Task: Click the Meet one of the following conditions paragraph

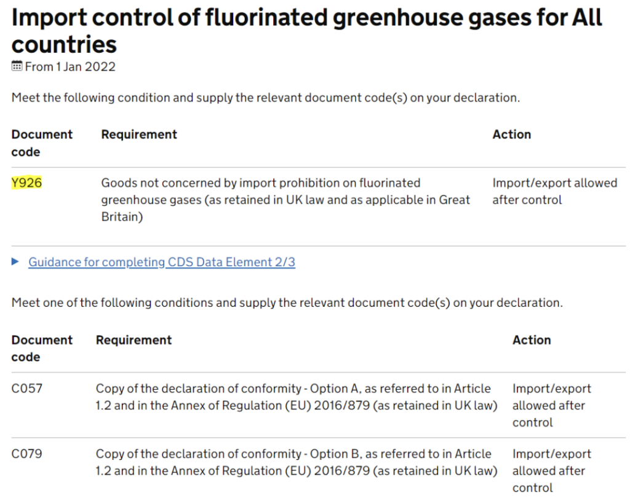Action: coord(287,302)
